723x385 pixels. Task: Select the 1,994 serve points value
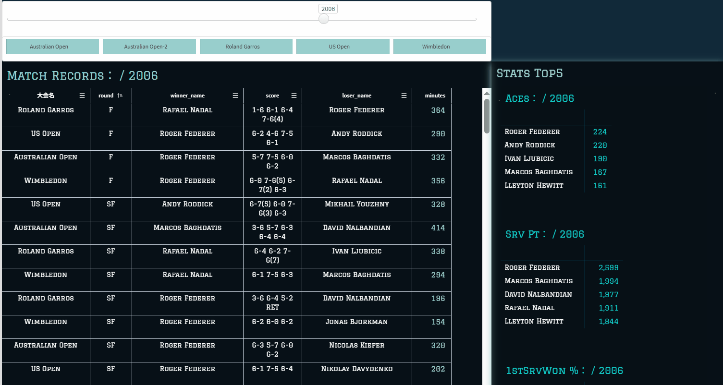(609, 281)
